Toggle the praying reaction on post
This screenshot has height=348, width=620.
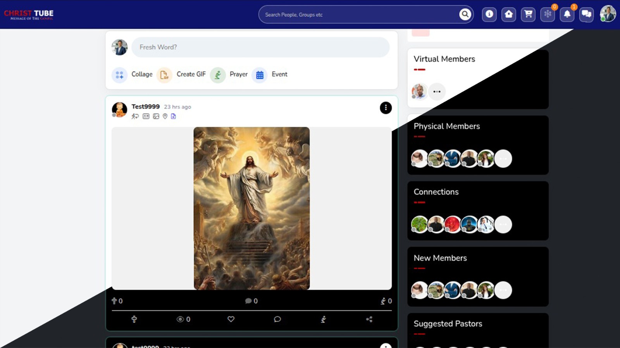point(323,319)
